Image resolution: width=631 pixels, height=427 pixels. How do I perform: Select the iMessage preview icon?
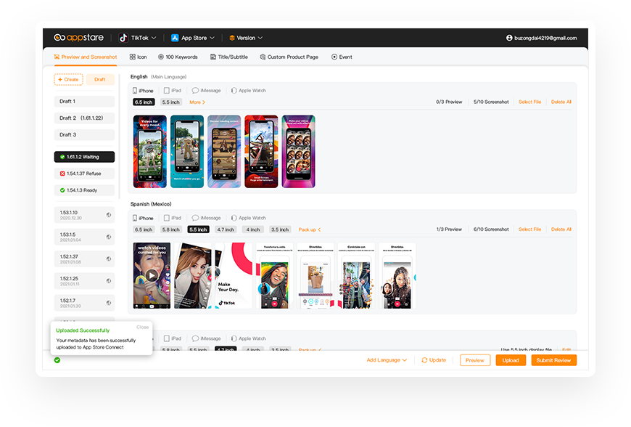[205, 90]
